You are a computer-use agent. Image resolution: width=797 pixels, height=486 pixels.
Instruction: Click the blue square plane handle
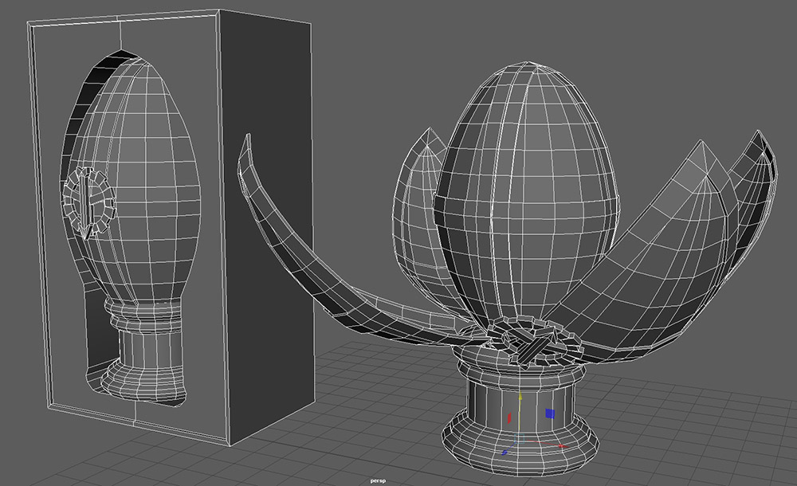pos(549,413)
